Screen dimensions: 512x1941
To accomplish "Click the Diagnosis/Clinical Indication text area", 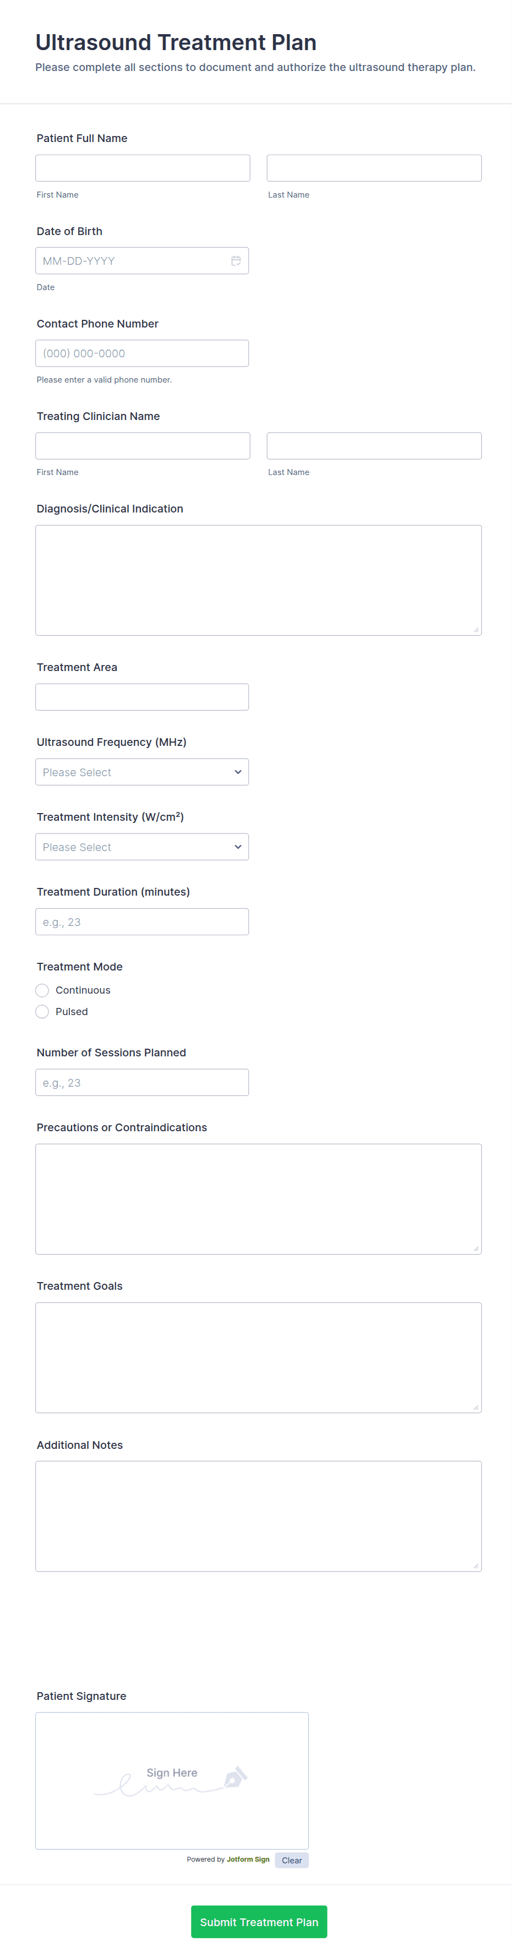I will coord(258,580).
